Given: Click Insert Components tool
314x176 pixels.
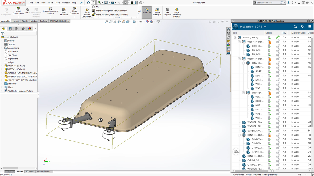Looking at the screenshot, I should coord(18,11).
